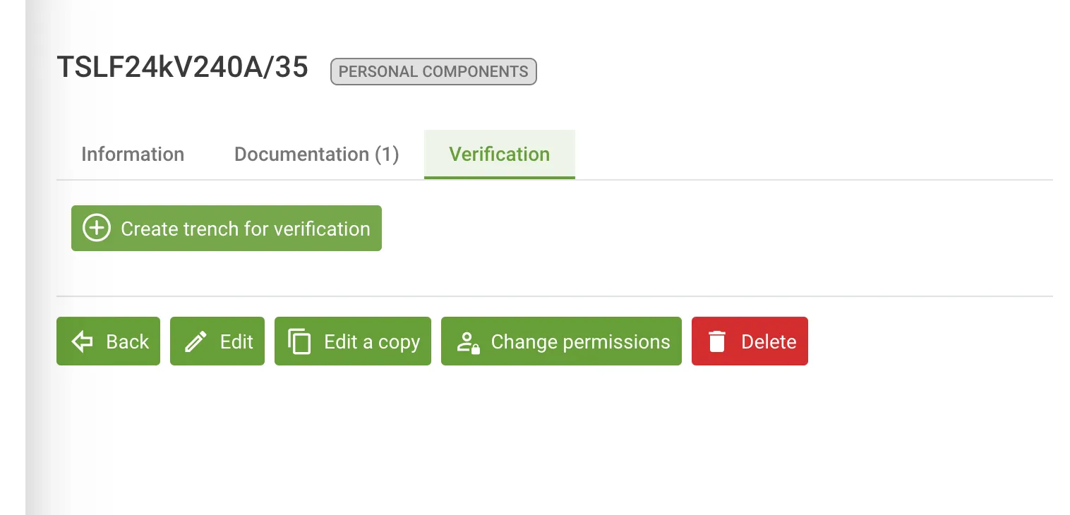Click the plus icon on Create trench button
Viewport: 1070px width, 515px height.
[x=96, y=228]
